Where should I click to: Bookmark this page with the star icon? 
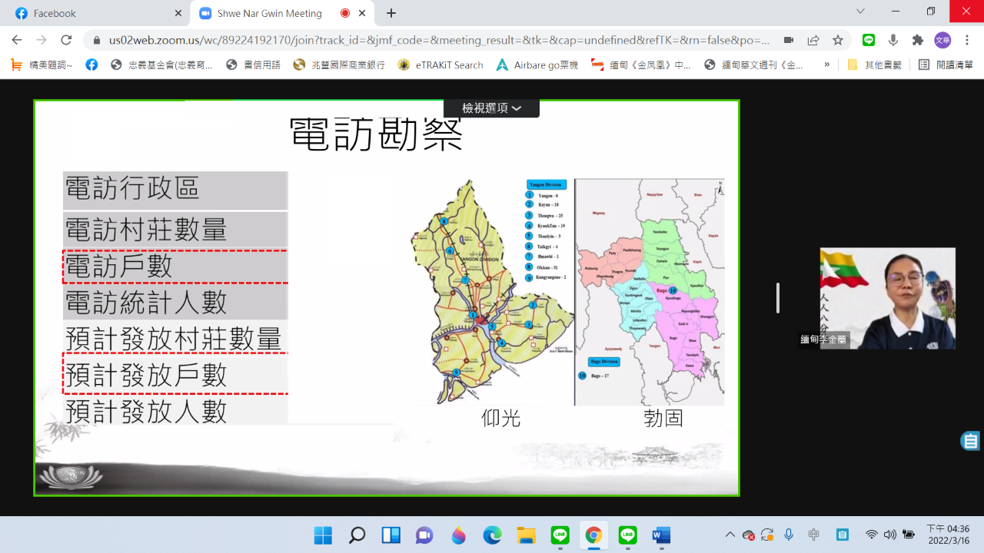838,40
